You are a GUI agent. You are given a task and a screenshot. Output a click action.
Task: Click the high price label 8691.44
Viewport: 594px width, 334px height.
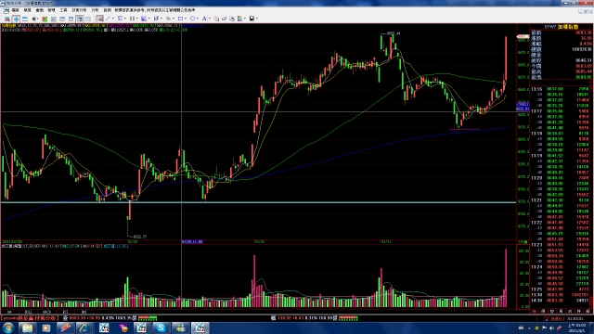[x=394, y=33]
